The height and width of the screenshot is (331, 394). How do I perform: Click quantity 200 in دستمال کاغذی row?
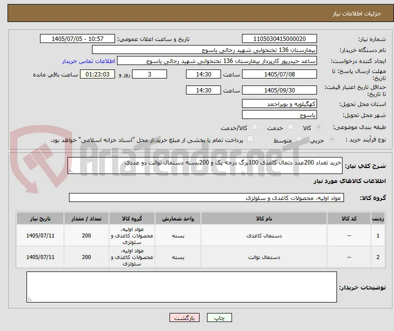click(x=86, y=235)
